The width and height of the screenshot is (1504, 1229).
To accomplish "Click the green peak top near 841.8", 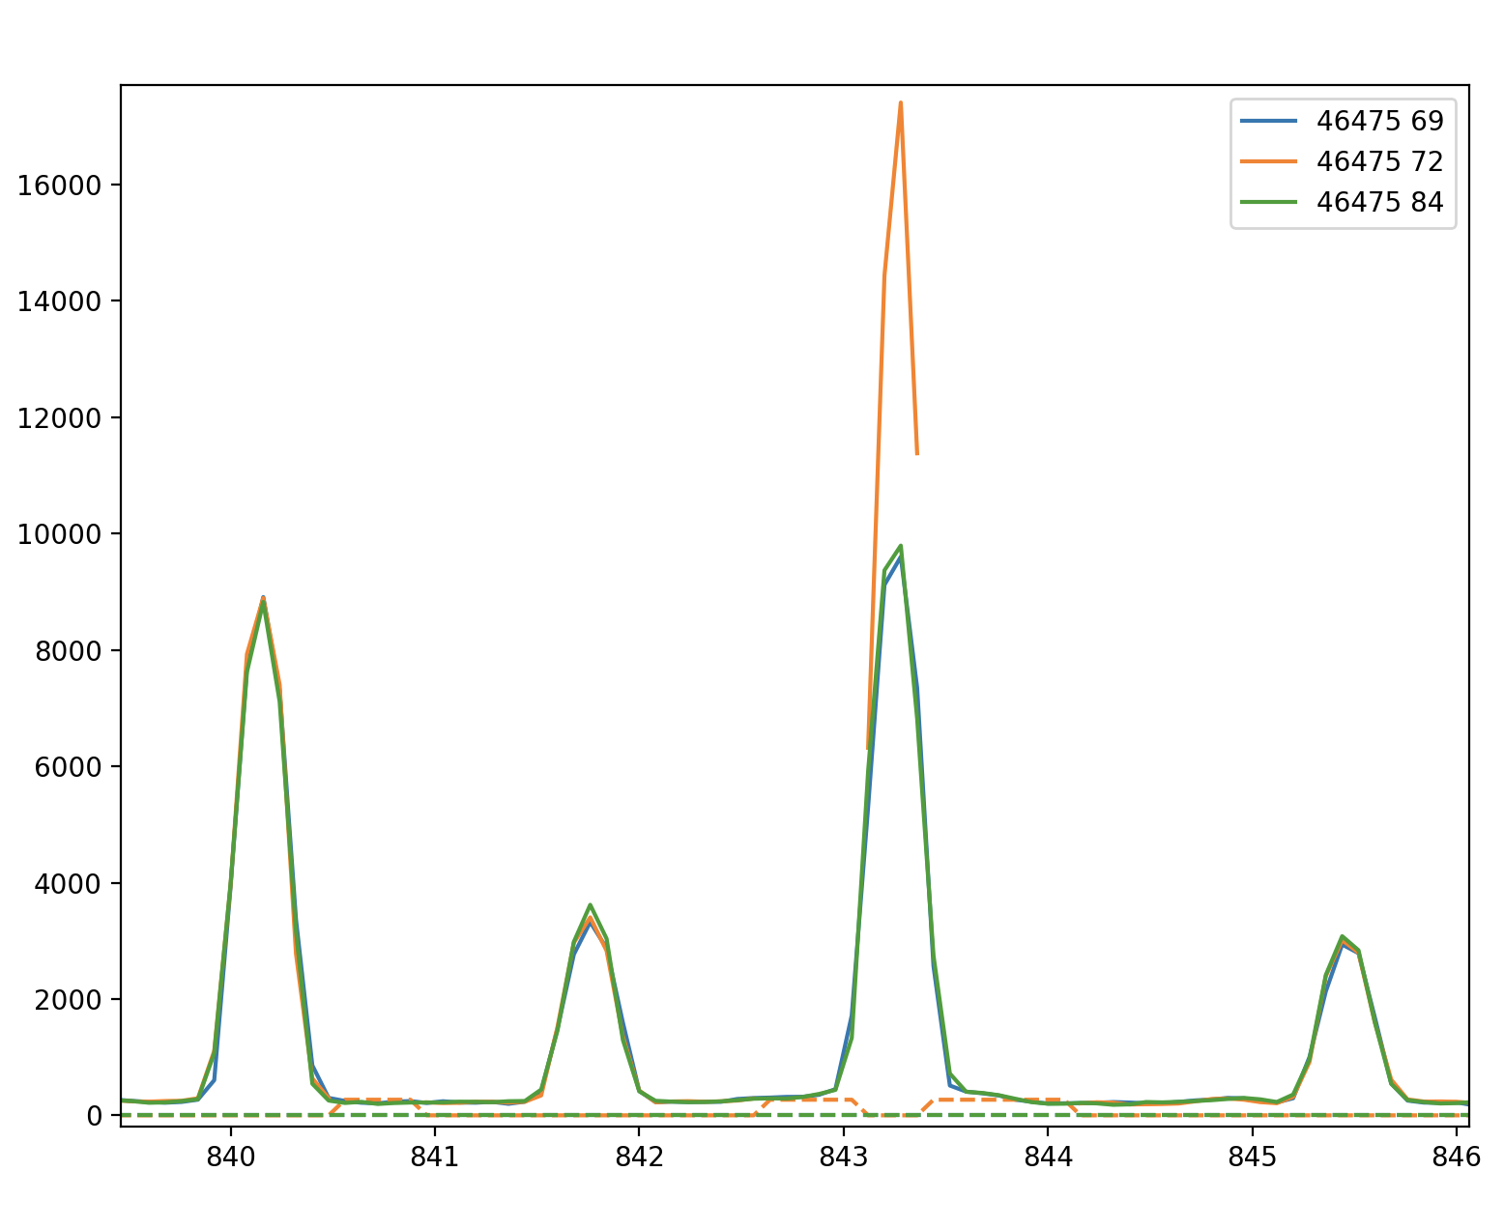I will tap(590, 905).
